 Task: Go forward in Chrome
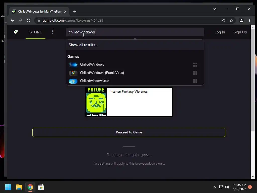[x=21, y=20]
